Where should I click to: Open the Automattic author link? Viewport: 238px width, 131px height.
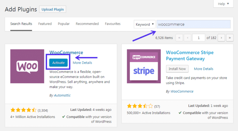coord(62,95)
